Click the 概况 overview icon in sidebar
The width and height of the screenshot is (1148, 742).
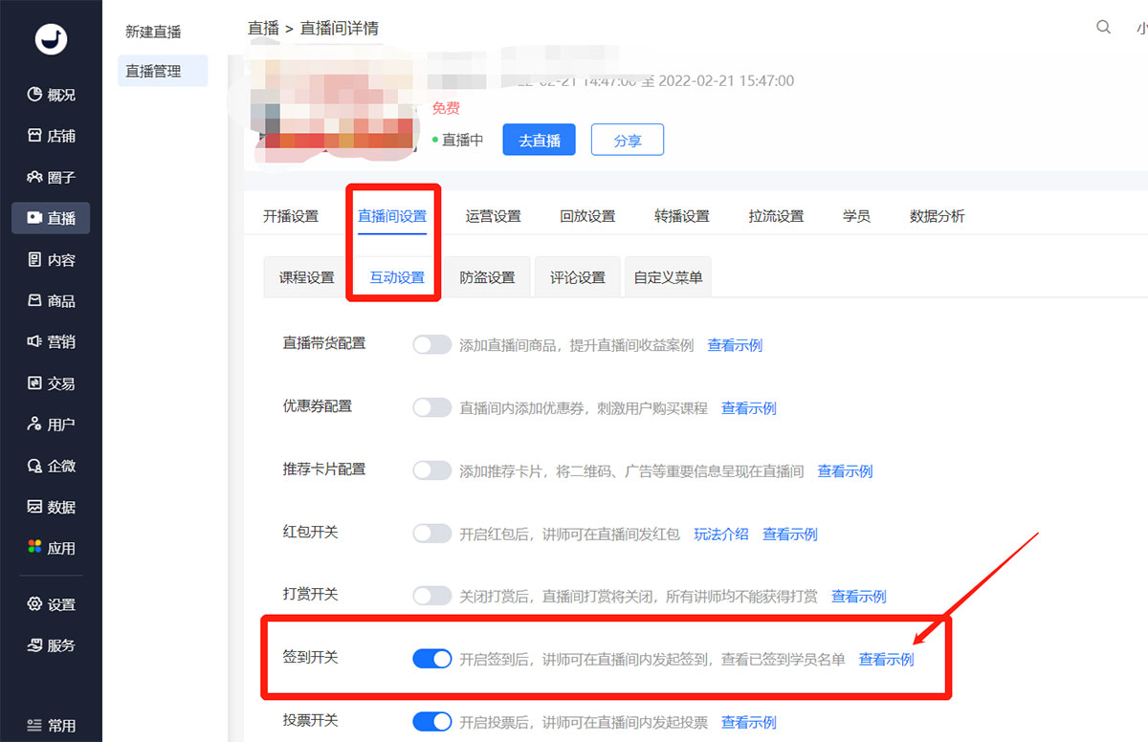tap(34, 95)
